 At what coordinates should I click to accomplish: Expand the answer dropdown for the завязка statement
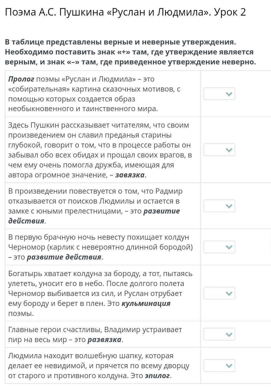[x=219, y=150]
